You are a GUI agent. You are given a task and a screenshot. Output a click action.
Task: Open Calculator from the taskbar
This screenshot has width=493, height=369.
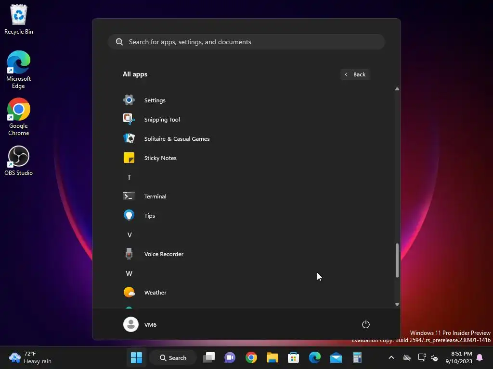[x=357, y=357]
